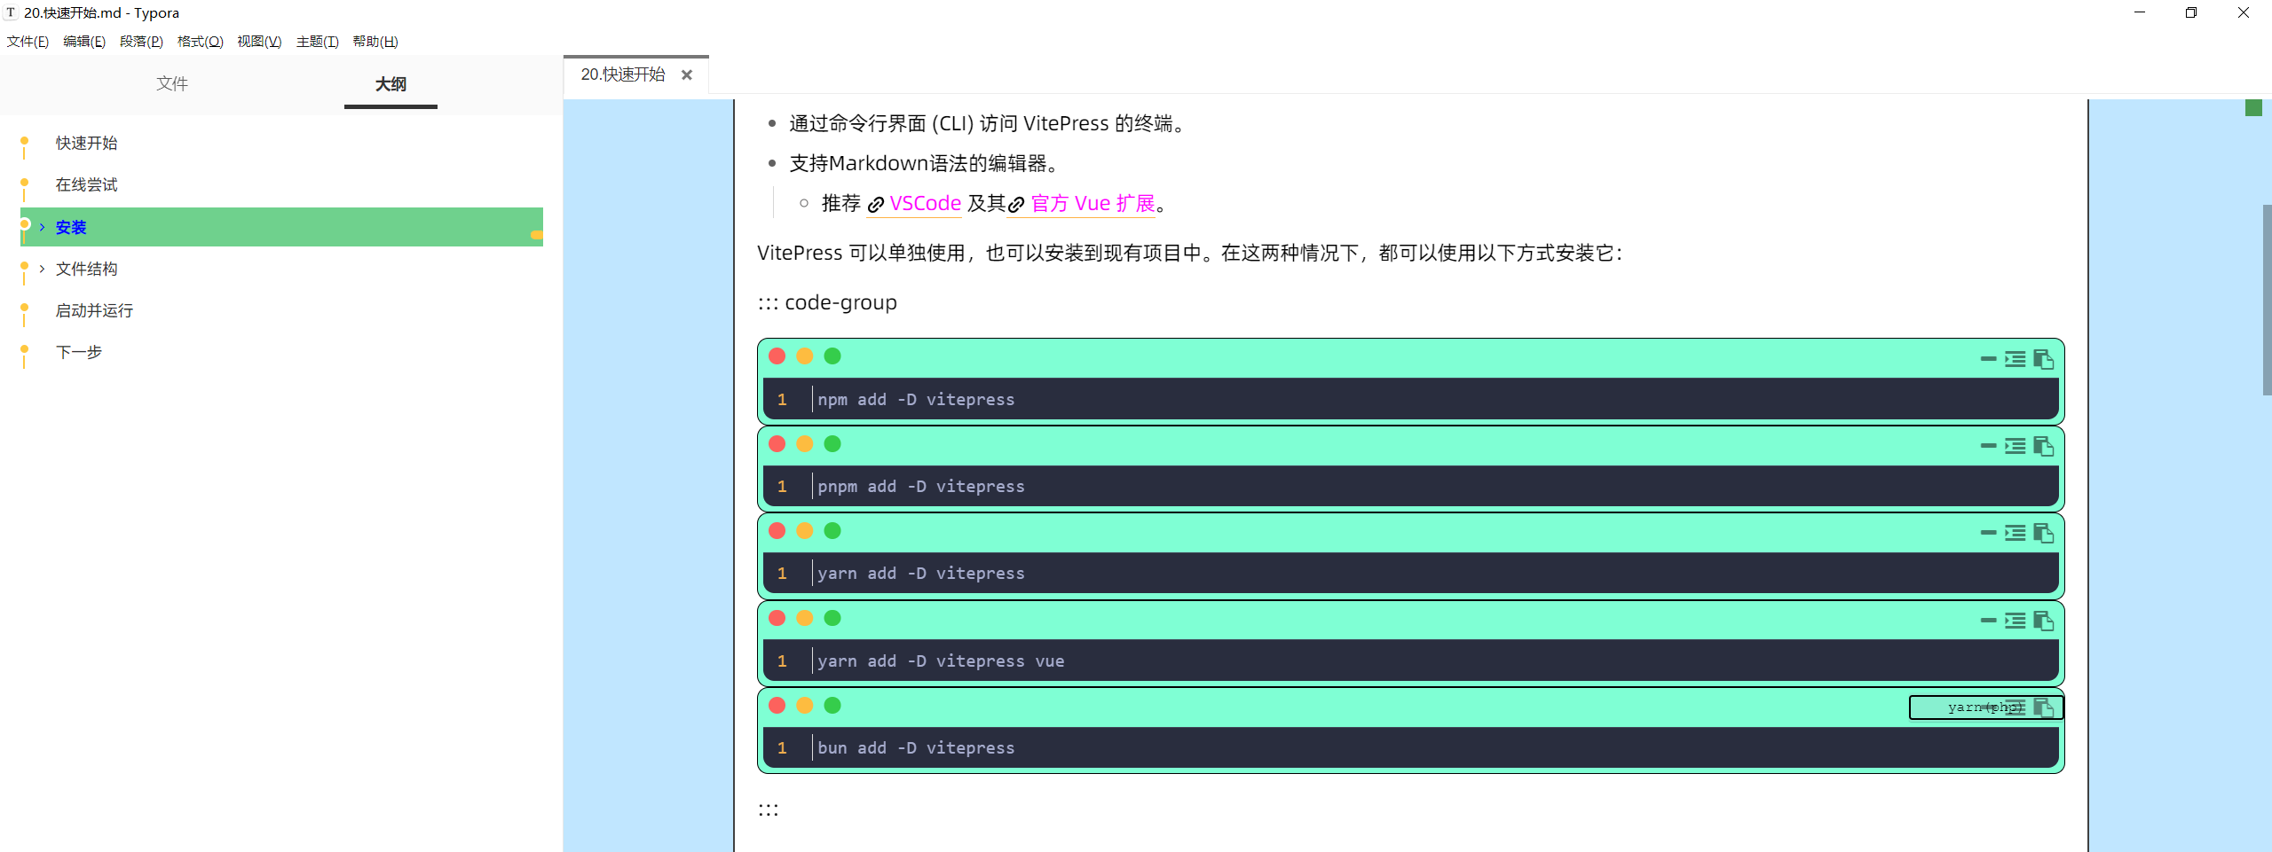Expand the 文件结构 outline heading

[x=42, y=269]
